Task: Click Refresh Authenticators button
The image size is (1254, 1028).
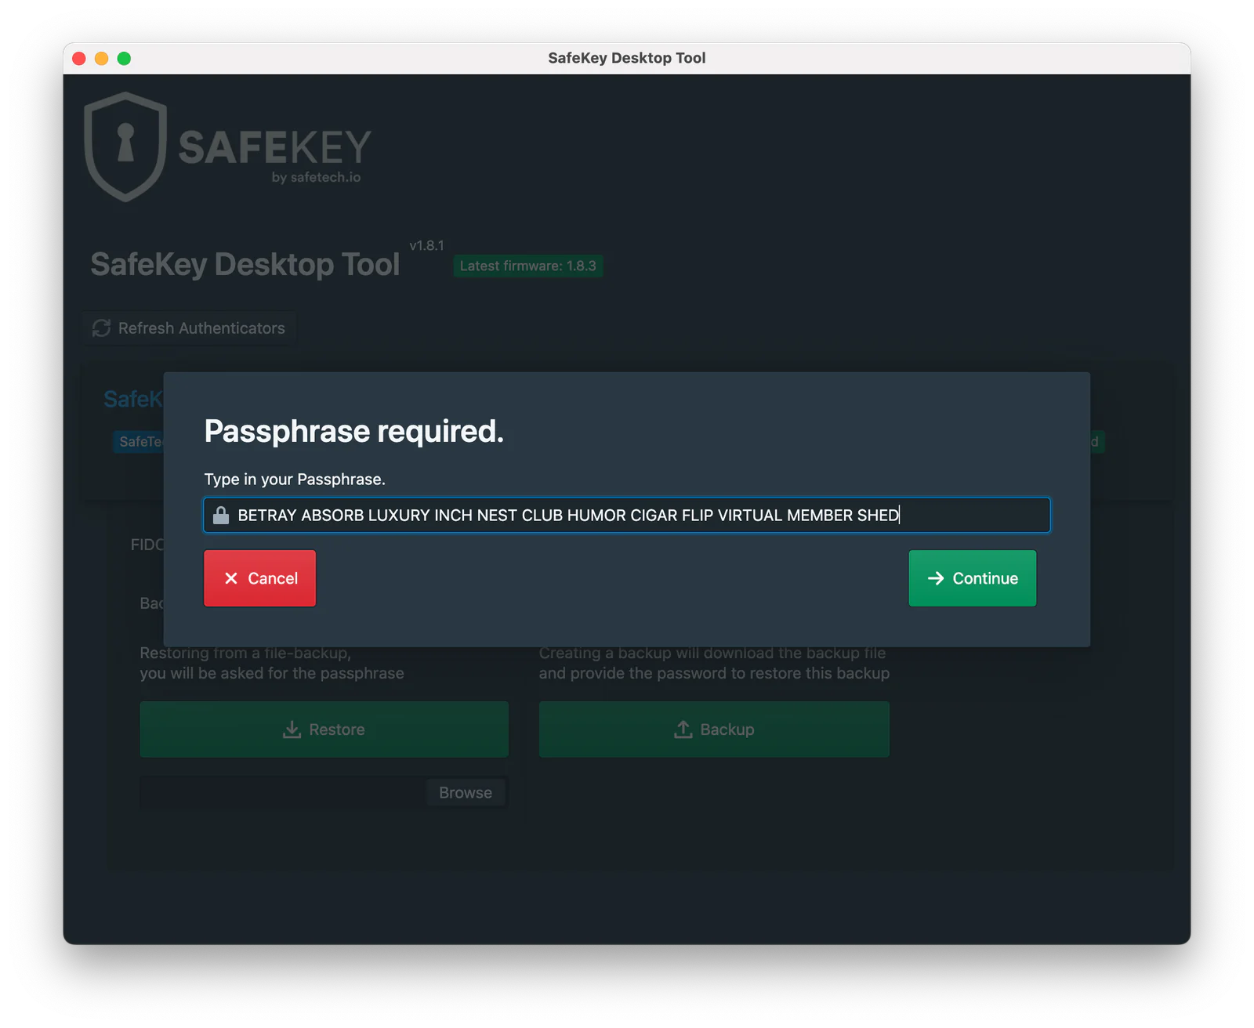Action: [x=189, y=328]
